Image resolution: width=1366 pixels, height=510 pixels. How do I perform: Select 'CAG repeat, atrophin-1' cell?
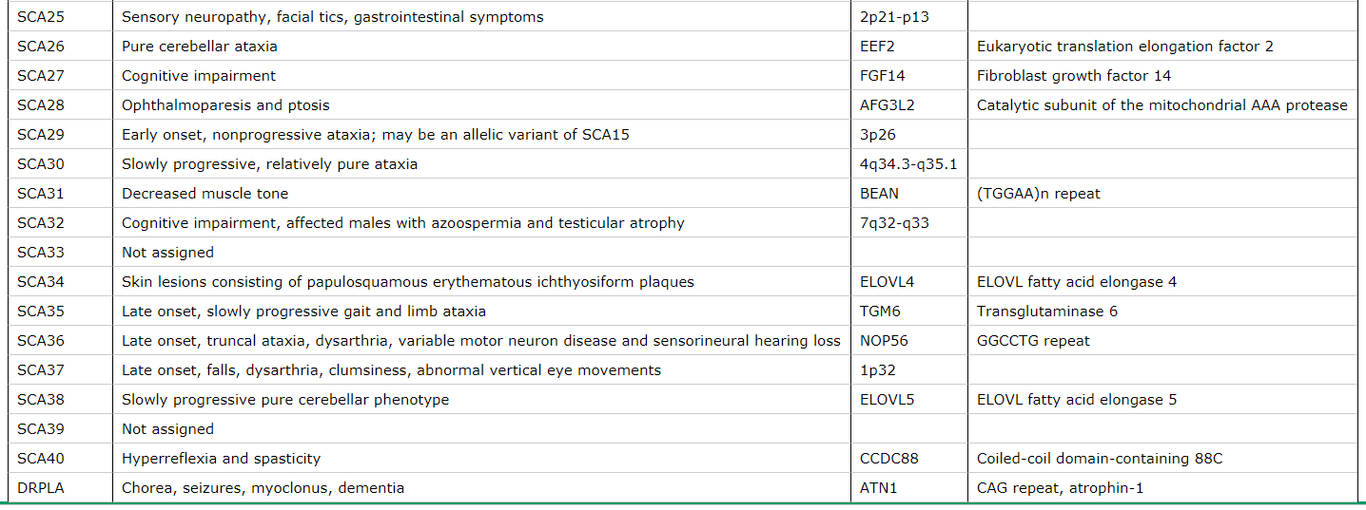pyautogui.click(x=1060, y=487)
